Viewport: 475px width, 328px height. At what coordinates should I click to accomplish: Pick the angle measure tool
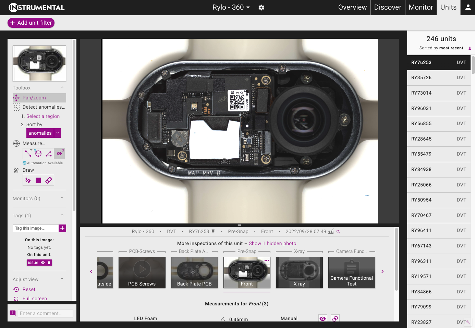[49, 154]
